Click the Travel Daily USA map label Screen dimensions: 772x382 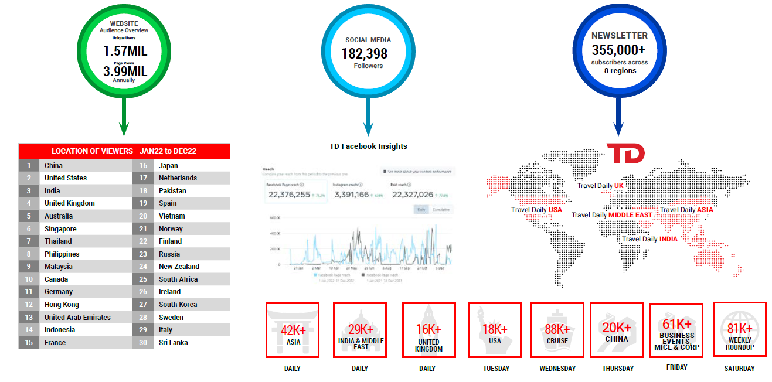[536, 210]
